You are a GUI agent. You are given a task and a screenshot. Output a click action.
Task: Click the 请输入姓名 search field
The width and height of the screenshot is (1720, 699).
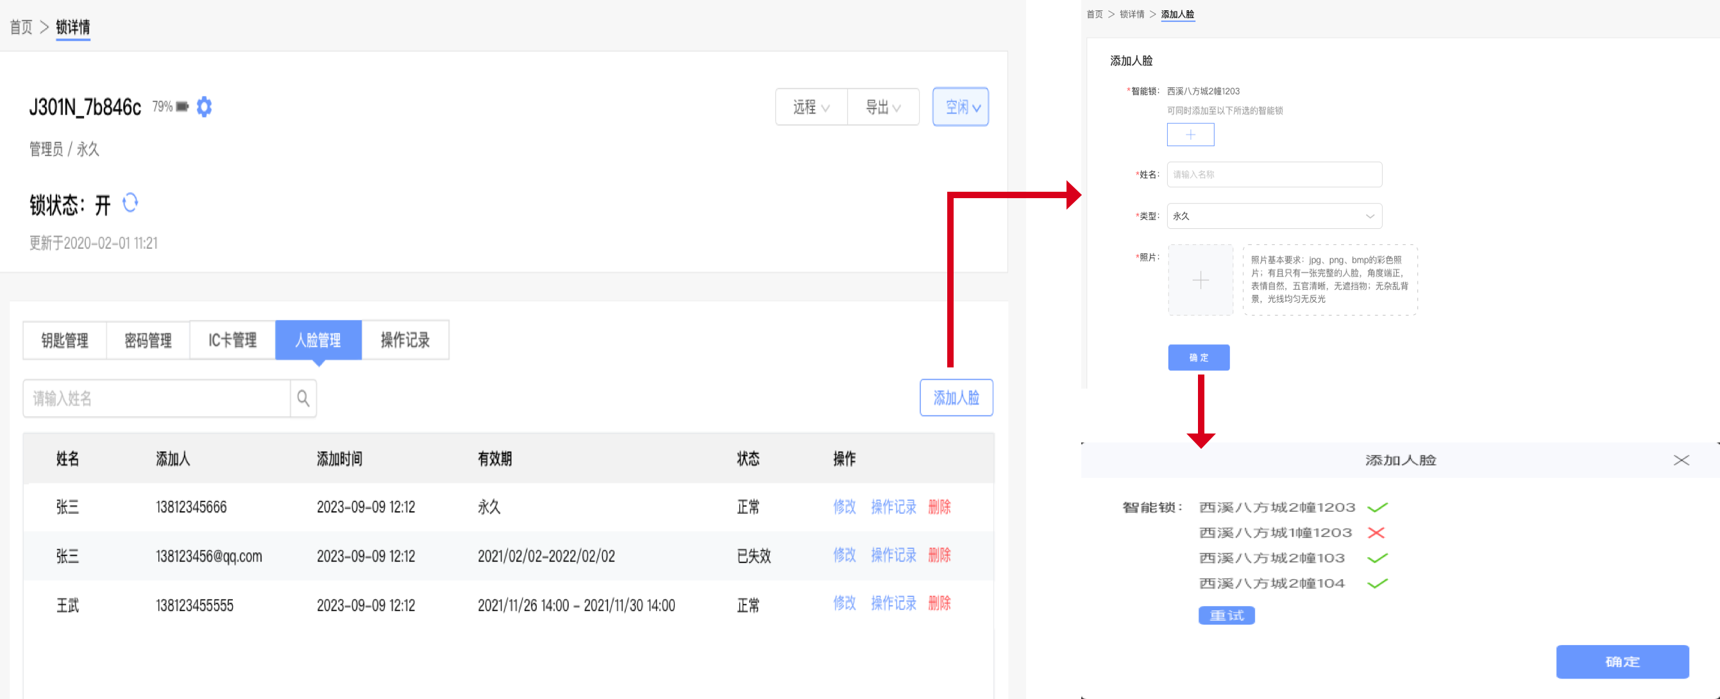point(157,399)
